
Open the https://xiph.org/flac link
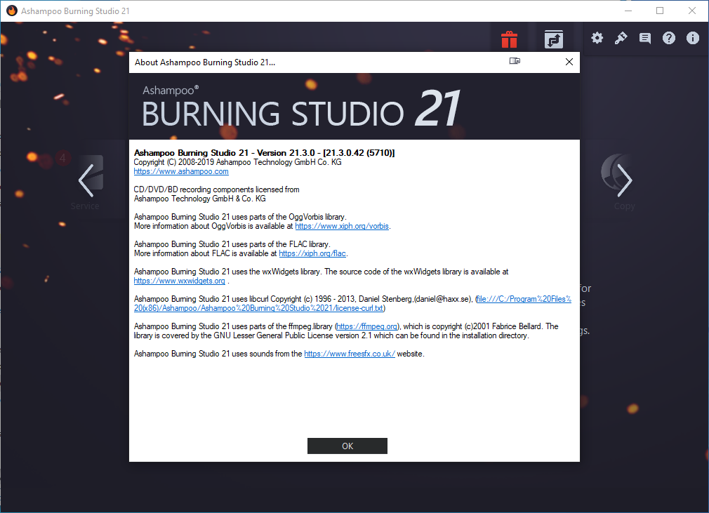click(x=312, y=253)
